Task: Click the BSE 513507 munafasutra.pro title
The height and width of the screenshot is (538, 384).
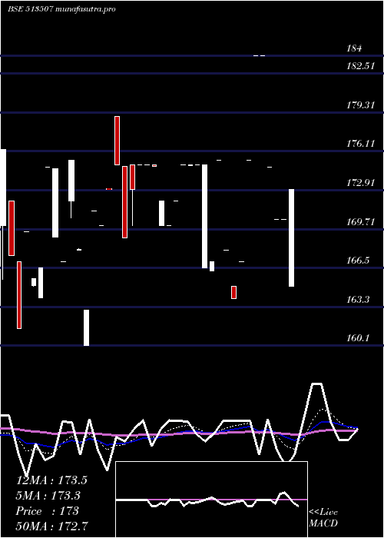Action: (61, 9)
